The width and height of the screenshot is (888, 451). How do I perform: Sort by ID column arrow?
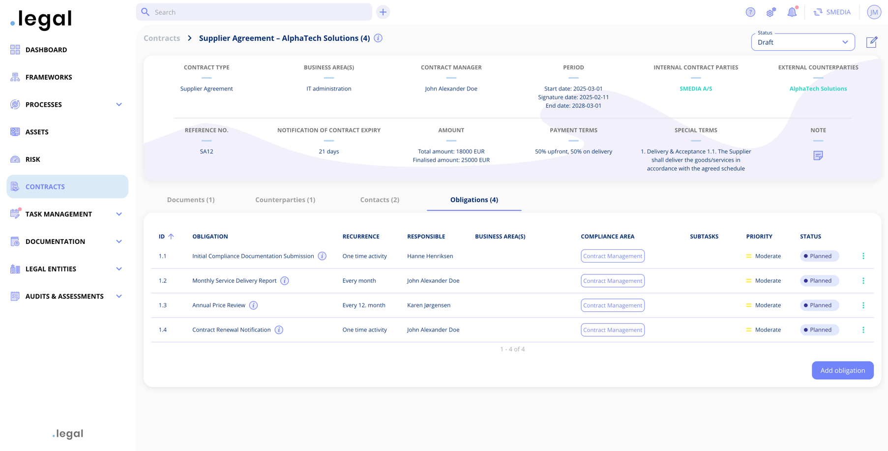pos(171,237)
